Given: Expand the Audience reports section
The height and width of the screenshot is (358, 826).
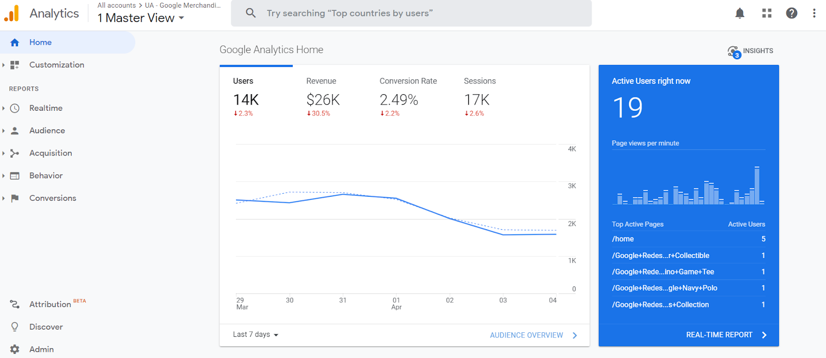Looking at the screenshot, I should tap(4, 131).
